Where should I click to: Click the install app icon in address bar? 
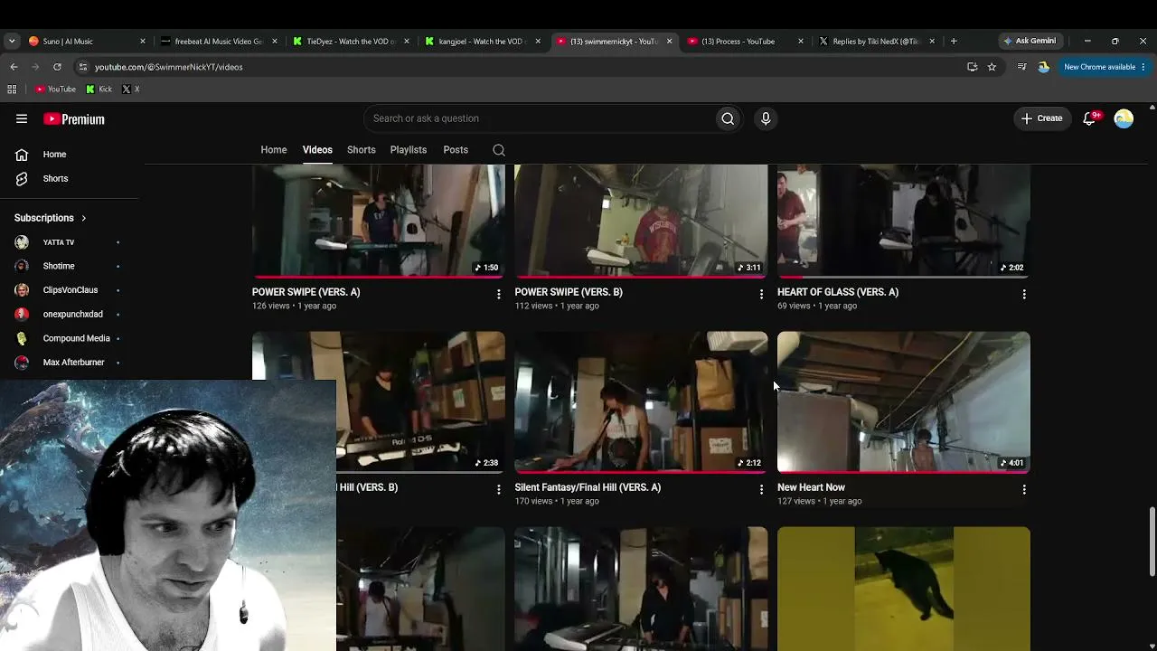coord(972,67)
